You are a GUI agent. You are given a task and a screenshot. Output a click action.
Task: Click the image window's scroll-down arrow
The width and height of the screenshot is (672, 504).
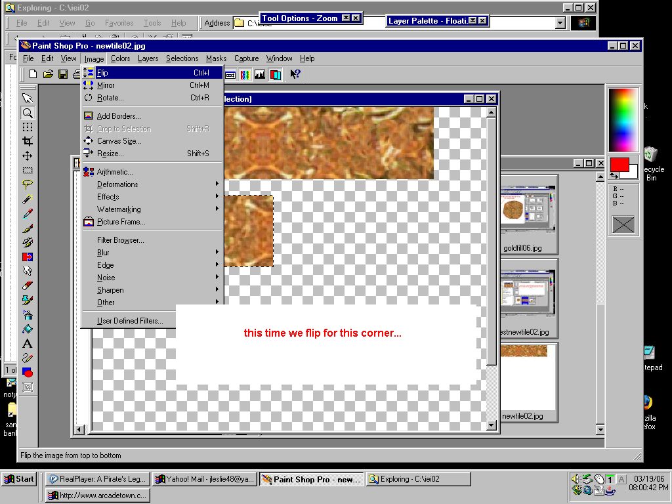491,425
